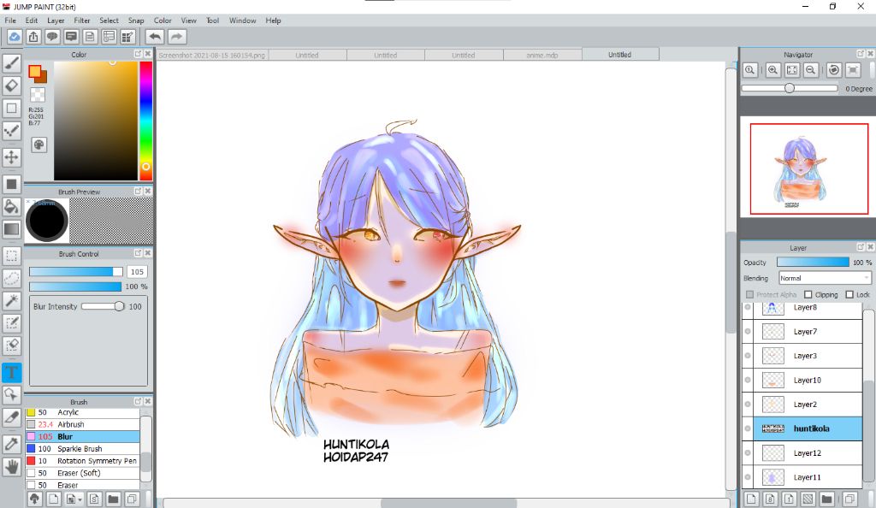Reset rotation in Navigator panel

(x=833, y=70)
